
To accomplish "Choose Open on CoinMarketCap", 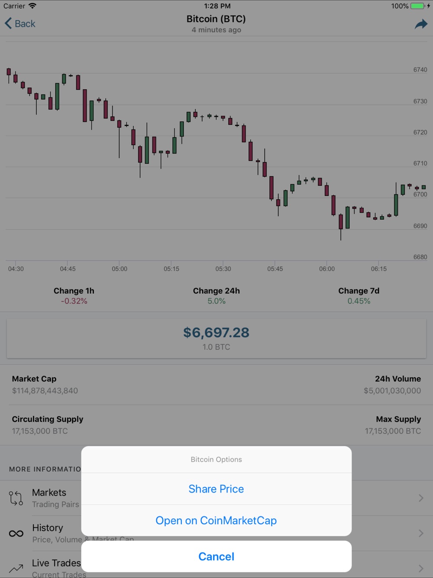I will pyautogui.click(x=216, y=520).
